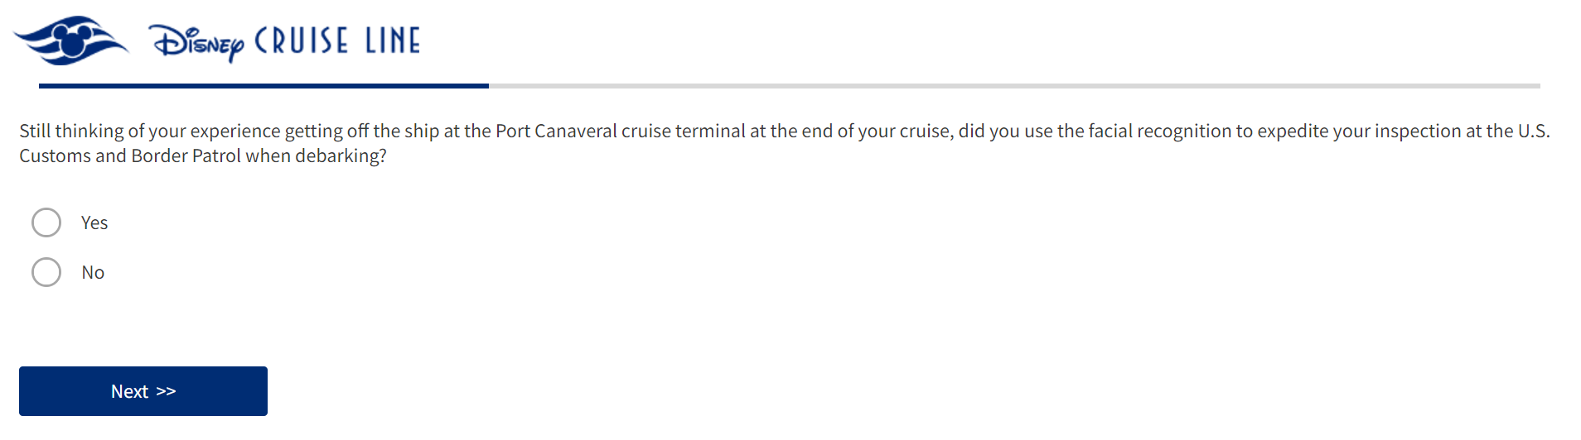Click the Yes answer label

pos(94,222)
